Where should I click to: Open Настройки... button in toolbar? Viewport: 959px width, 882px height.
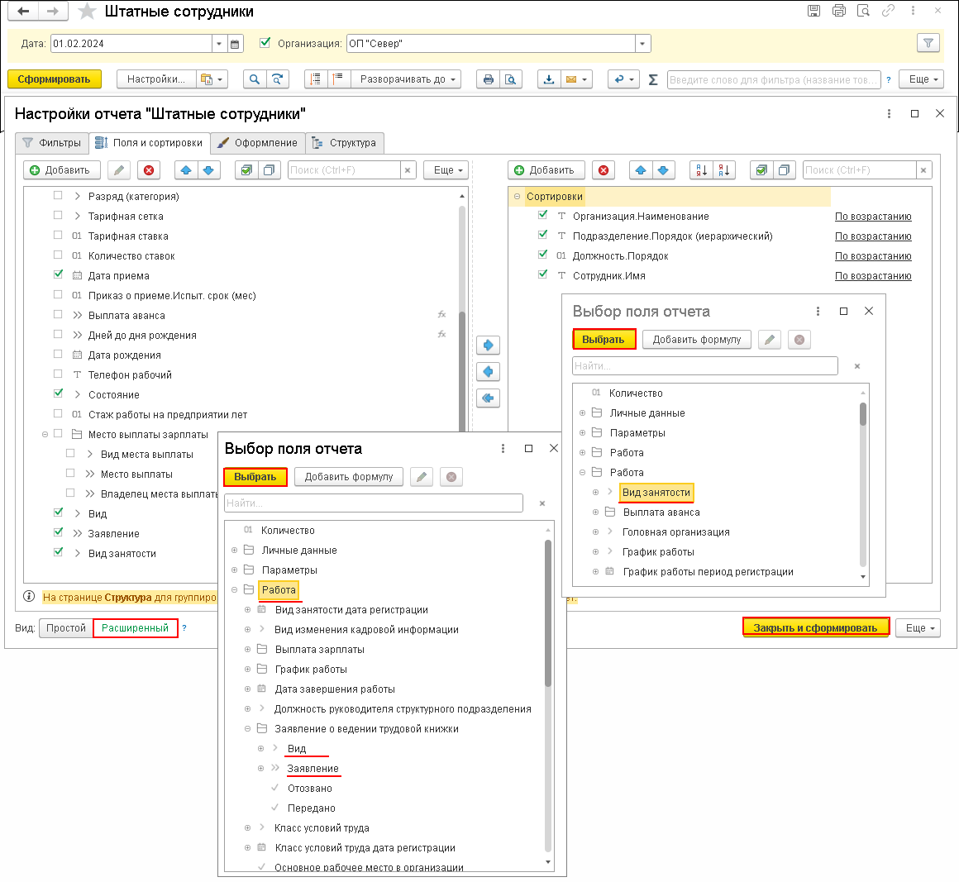pyautogui.click(x=156, y=79)
